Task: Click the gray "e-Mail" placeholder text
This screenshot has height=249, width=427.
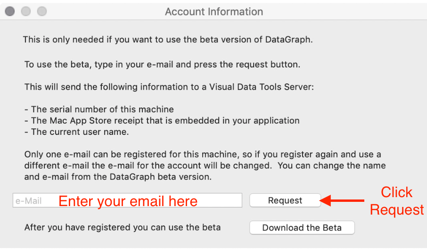Action: click(x=28, y=201)
